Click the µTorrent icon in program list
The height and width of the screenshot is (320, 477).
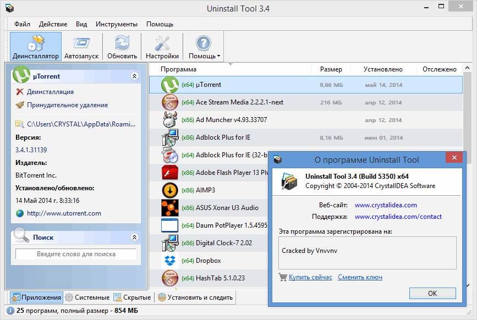tap(170, 85)
